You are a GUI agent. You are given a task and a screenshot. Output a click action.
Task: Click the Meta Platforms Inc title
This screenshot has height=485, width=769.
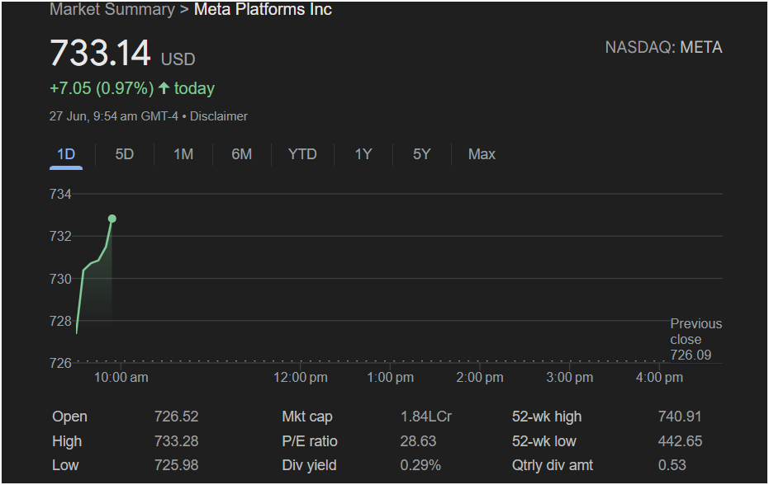point(263,9)
